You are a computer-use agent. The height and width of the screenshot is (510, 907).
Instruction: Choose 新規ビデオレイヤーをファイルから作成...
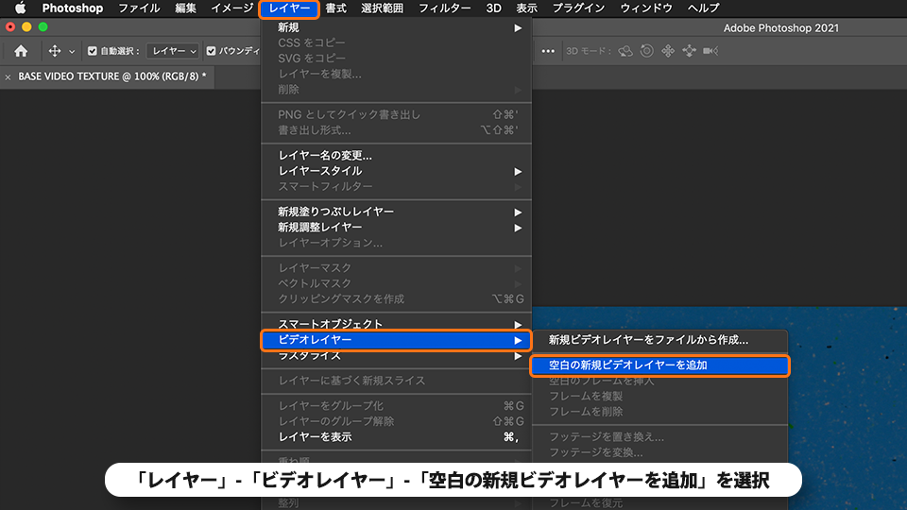[659, 340]
